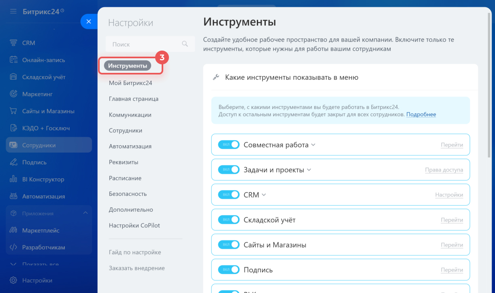Open Онлайн-запись text item in left sidebar
This screenshot has width=495, height=293.
point(44,60)
